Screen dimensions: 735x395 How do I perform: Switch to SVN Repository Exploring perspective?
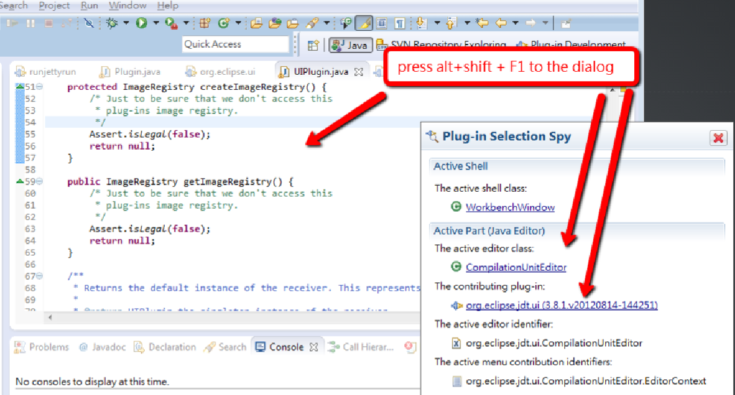441,45
